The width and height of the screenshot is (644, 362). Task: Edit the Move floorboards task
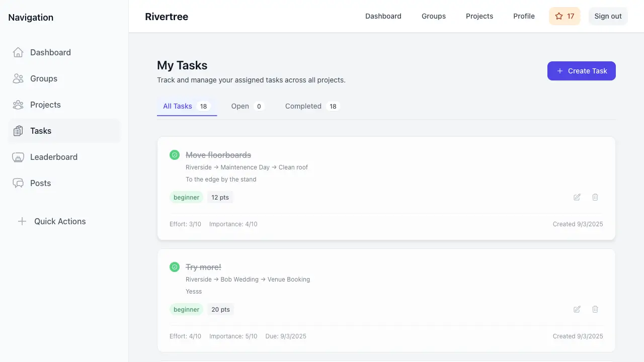pyautogui.click(x=577, y=197)
